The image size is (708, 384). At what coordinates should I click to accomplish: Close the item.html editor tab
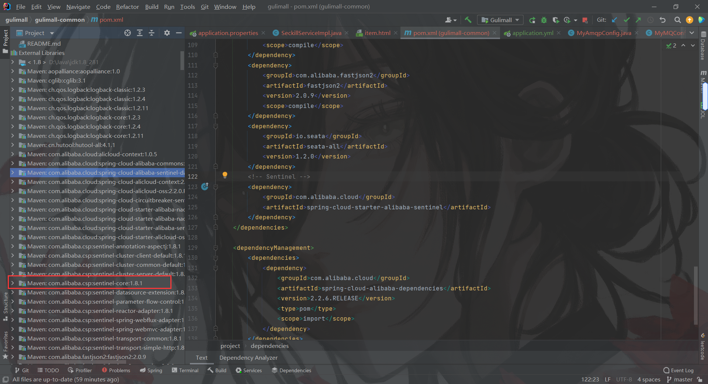click(x=396, y=33)
